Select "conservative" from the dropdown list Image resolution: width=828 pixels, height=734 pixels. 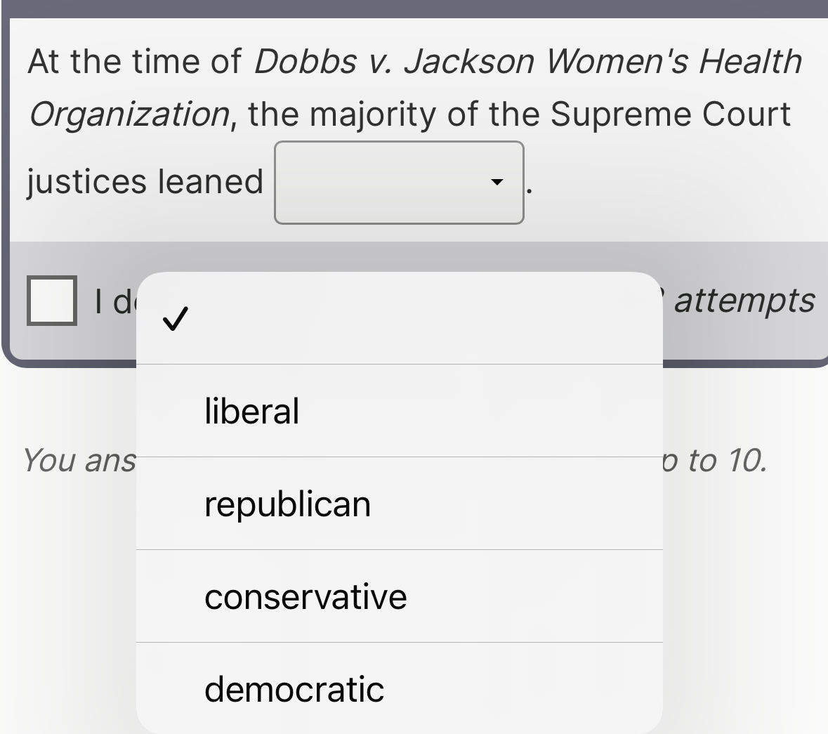[305, 596]
